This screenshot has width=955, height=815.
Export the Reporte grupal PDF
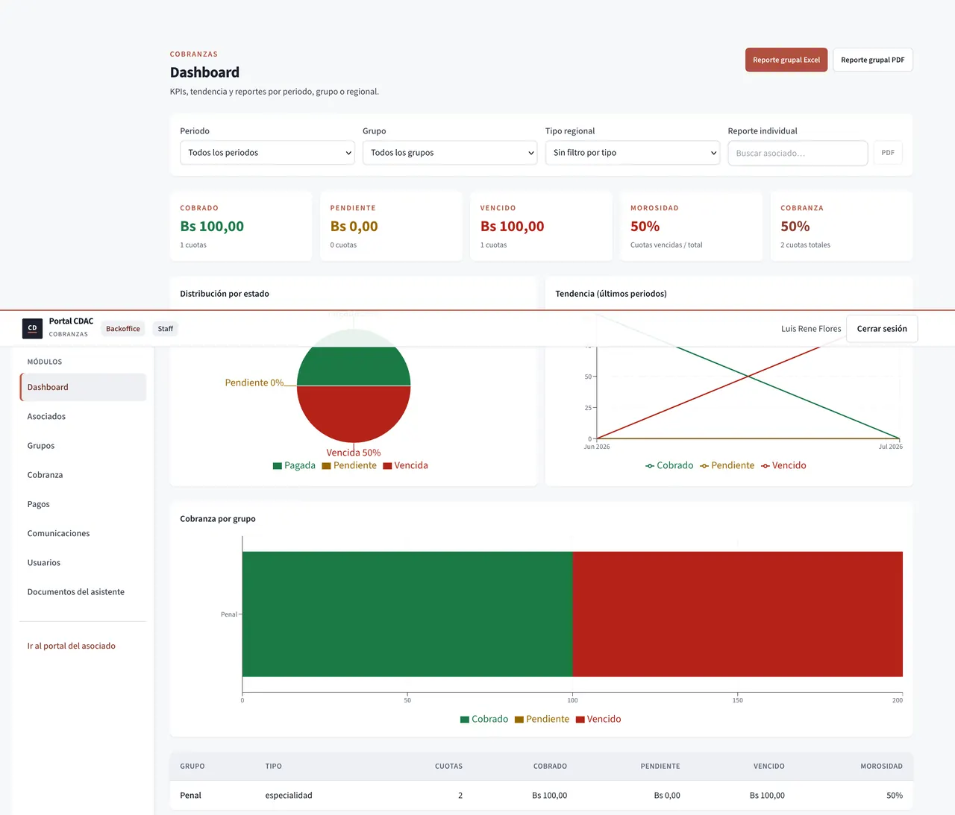click(x=873, y=60)
